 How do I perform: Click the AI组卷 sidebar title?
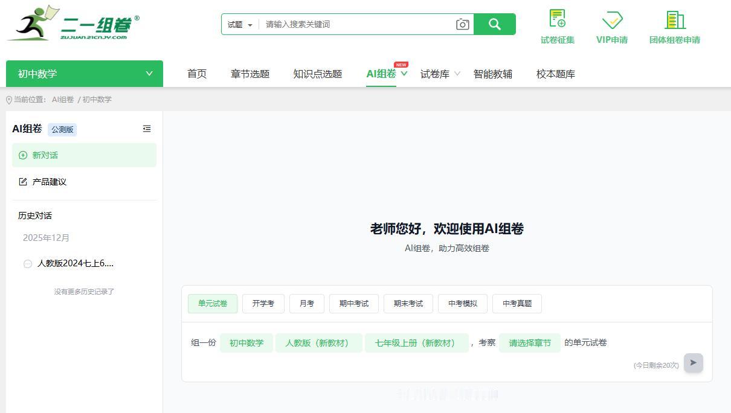coord(27,129)
